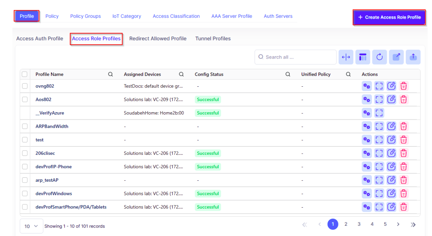Open the Access Classification tab

(176, 16)
